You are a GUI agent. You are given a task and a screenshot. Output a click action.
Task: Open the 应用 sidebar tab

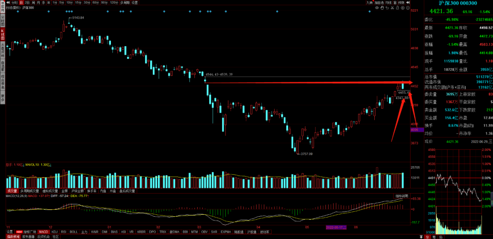[2, 6]
